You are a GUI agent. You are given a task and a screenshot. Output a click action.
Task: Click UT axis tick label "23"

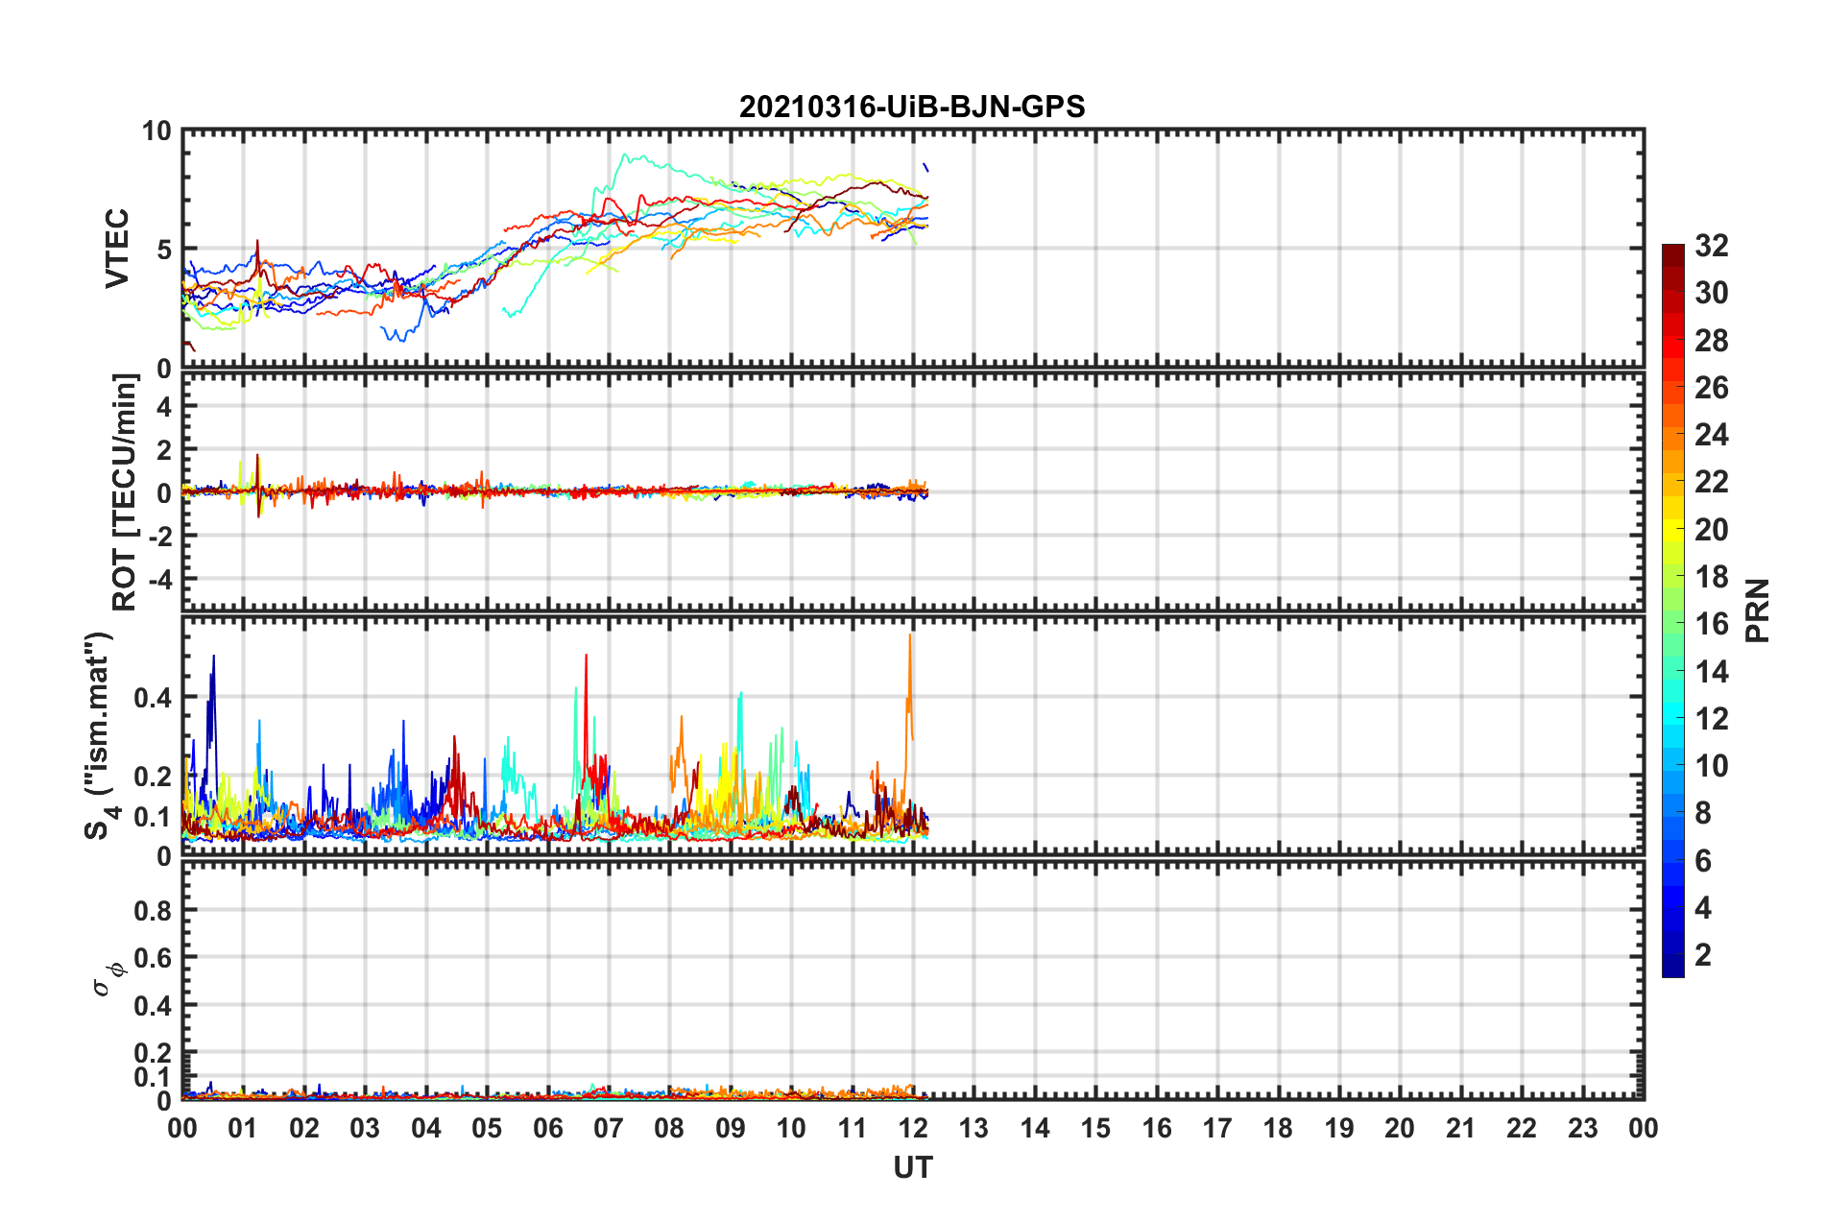(1582, 1128)
